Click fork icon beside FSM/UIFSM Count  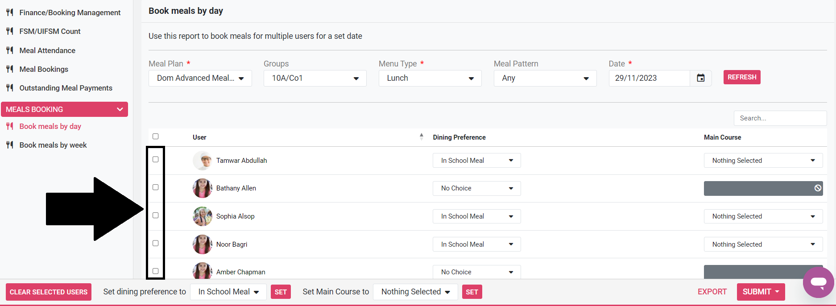pyautogui.click(x=10, y=31)
